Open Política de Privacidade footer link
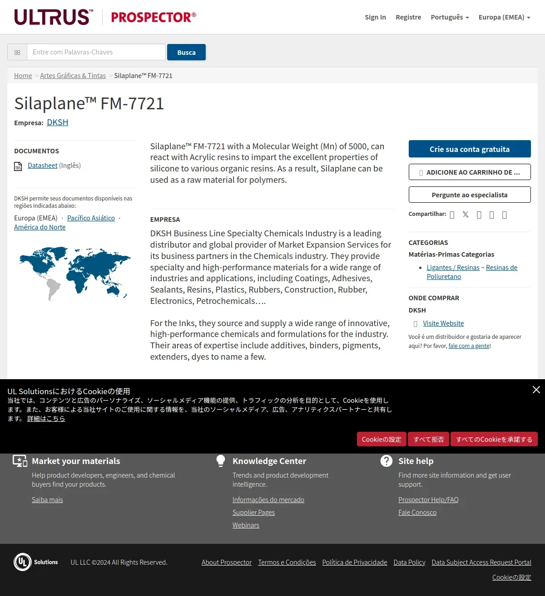This screenshot has width=545, height=596. tap(355, 562)
